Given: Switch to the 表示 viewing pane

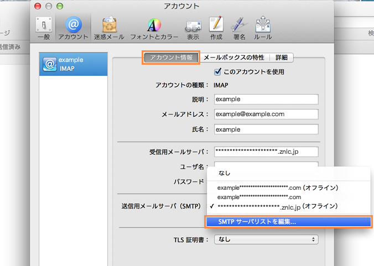Looking at the screenshot, I should click(193, 29).
